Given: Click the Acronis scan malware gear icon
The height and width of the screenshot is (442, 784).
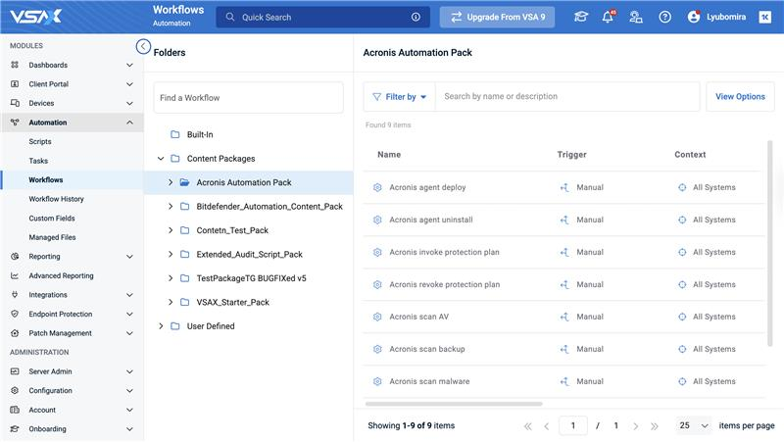Looking at the screenshot, I should [x=377, y=381].
